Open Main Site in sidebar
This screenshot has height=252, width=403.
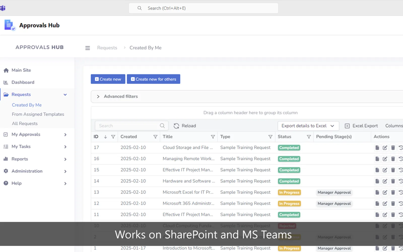click(21, 70)
